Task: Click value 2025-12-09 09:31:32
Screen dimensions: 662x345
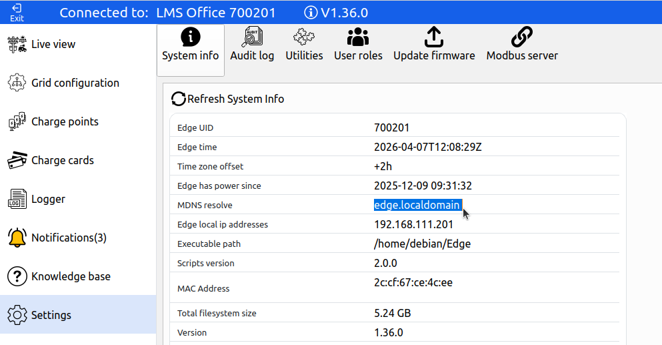Action: [x=423, y=186]
